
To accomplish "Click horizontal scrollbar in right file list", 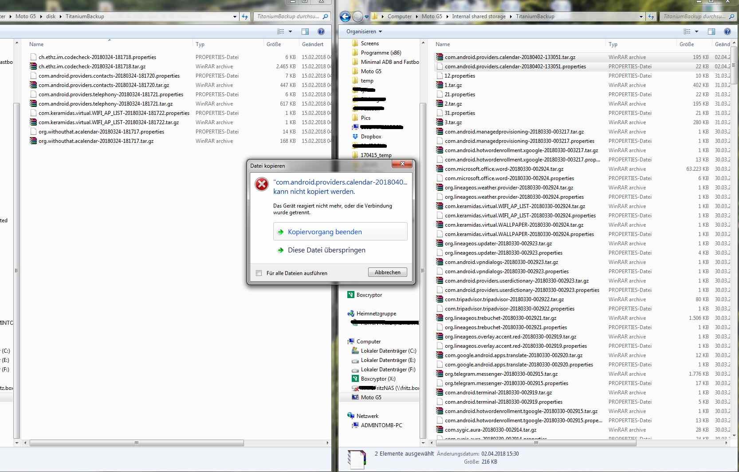I will point(536,443).
